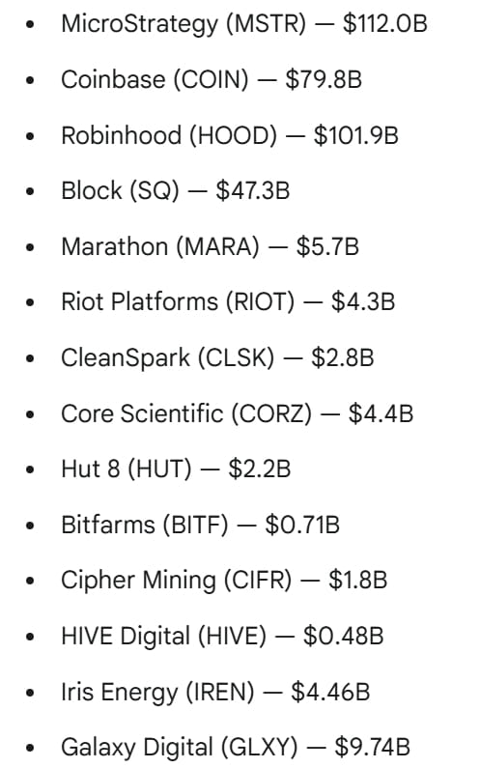Image resolution: width=480 pixels, height=768 pixels.
Task: Select the Coinbase (COIN) line
Action: click(212, 79)
